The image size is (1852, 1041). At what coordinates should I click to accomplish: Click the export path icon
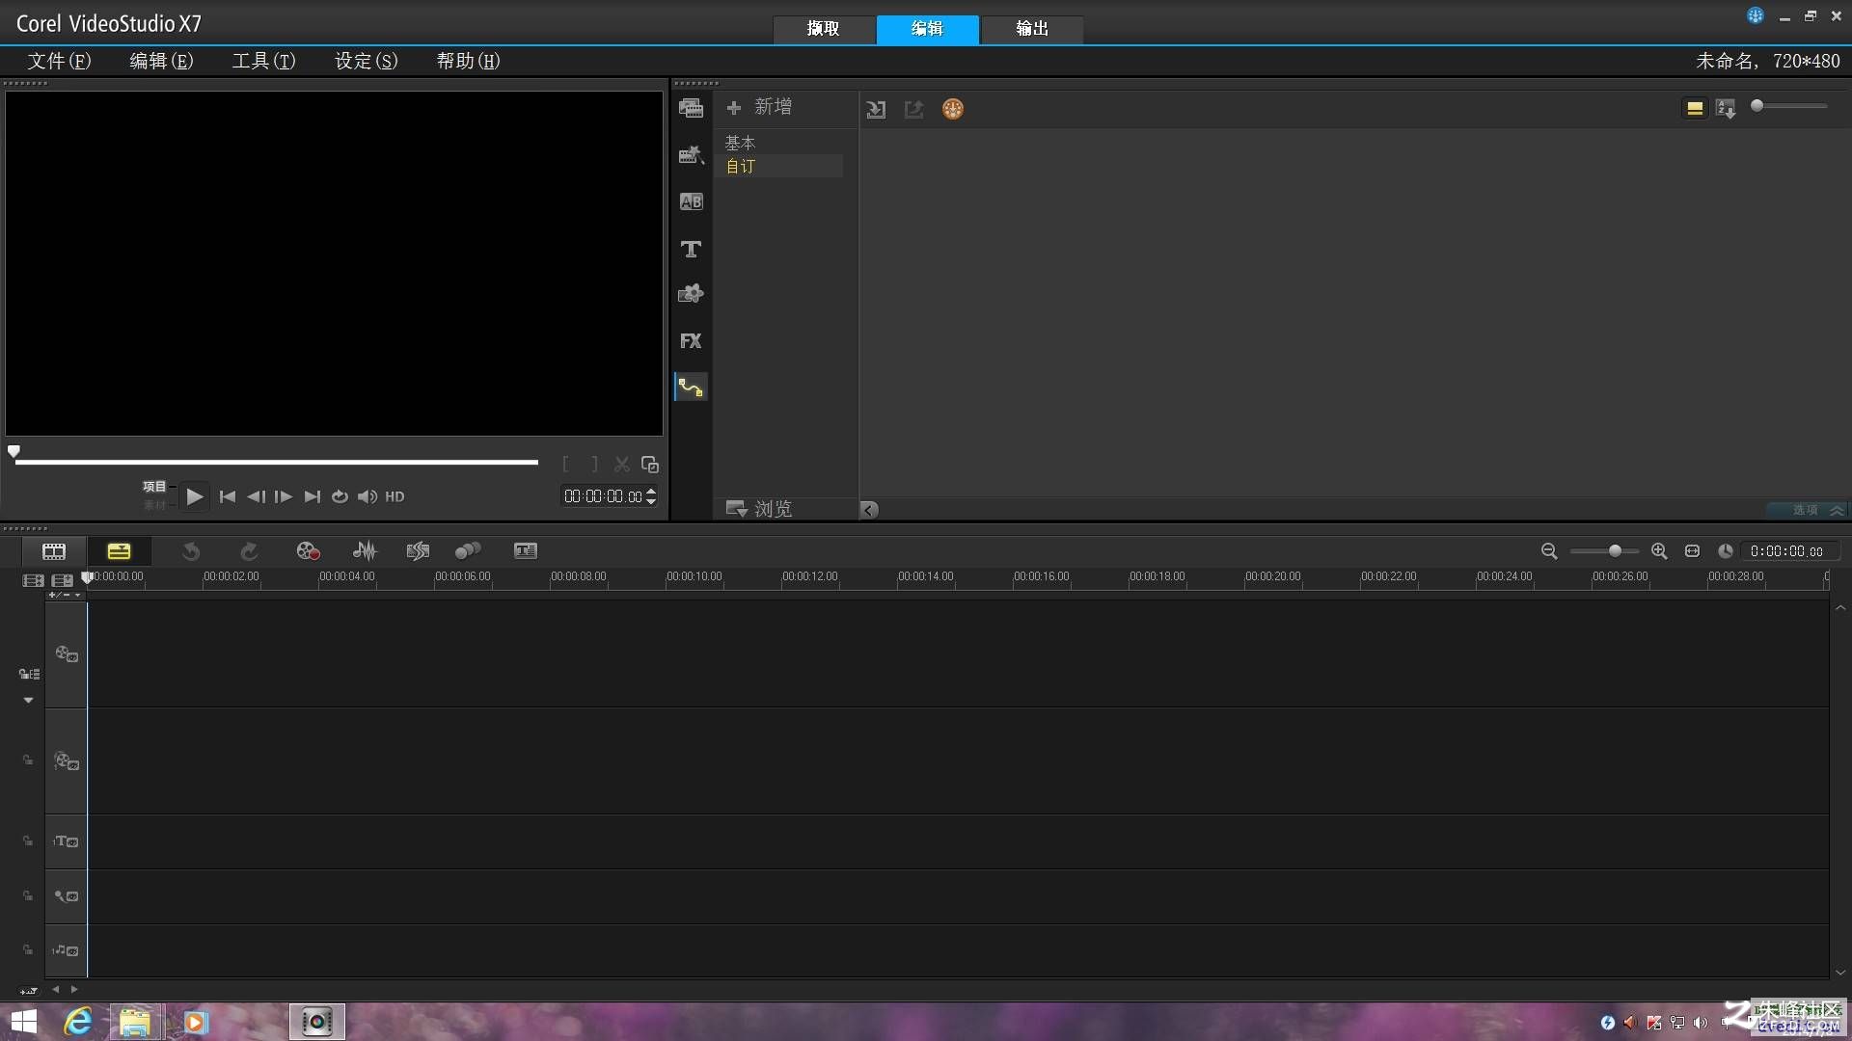(913, 109)
